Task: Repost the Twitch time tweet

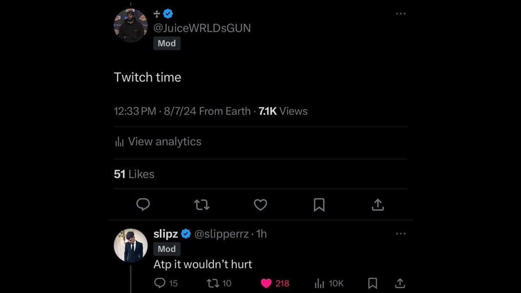Action: (202, 204)
